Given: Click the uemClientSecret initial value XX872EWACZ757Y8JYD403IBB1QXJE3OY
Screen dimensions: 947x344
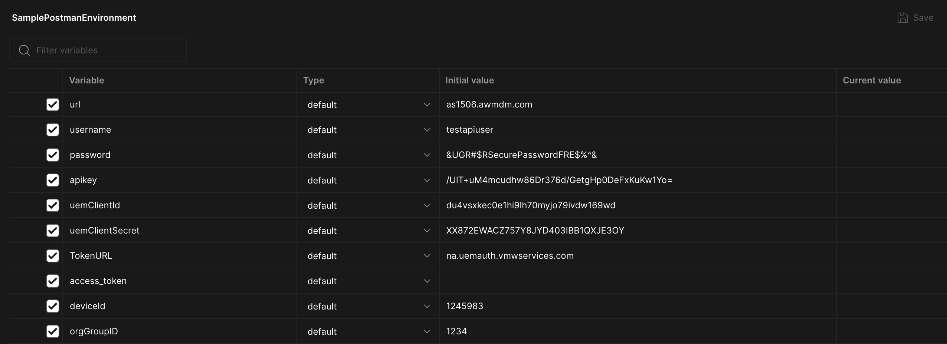Looking at the screenshot, I should pyautogui.click(x=535, y=231).
